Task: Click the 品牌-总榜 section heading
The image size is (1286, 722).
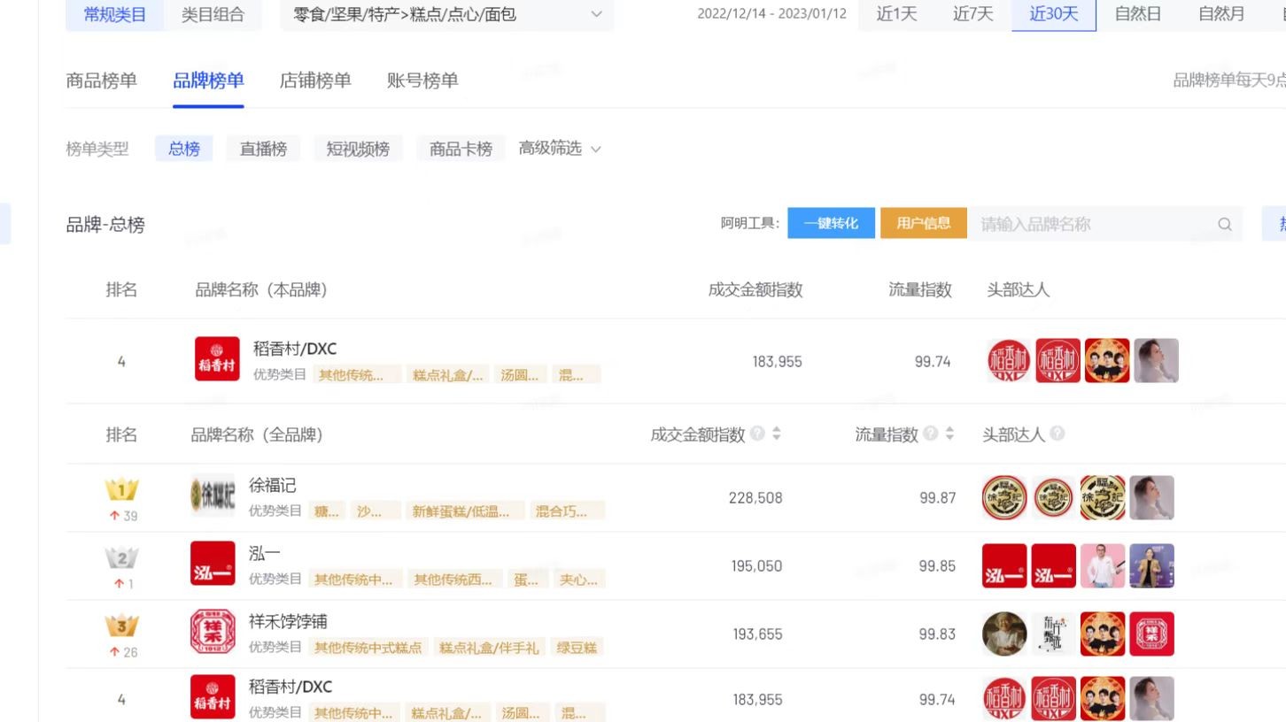Action: pos(105,225)
